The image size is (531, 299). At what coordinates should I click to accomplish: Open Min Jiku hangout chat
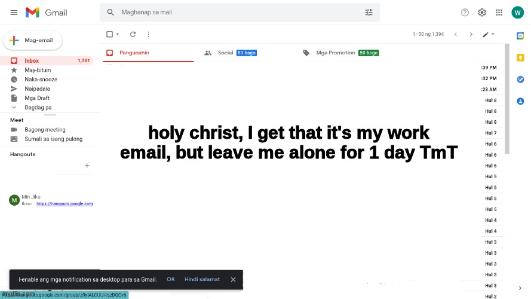51,200
